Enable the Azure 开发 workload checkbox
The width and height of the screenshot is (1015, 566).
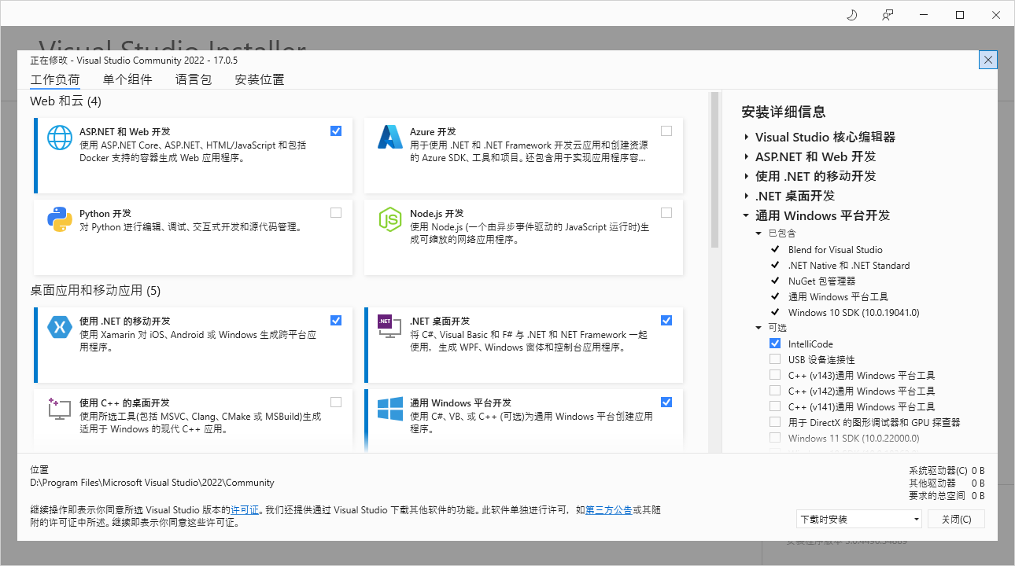click(666, 131)
